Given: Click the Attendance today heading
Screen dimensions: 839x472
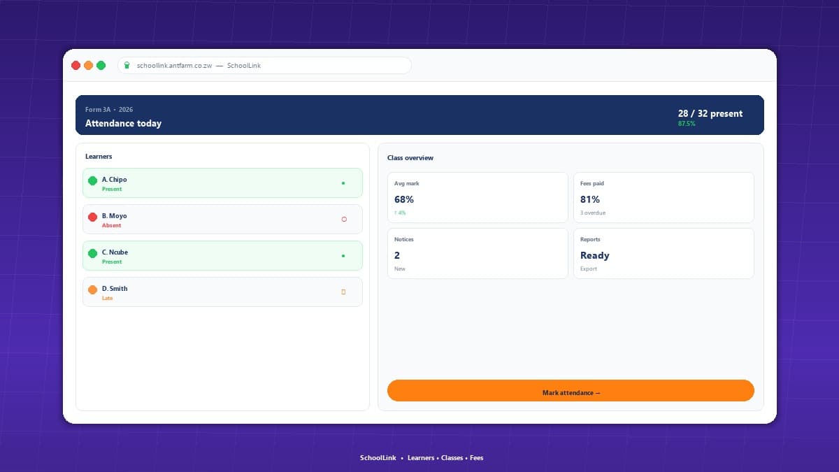Looking at the screenshot, I should (123, 123).
